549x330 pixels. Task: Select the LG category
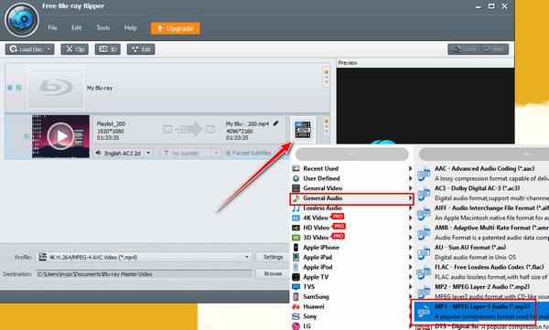pos(352,325)
